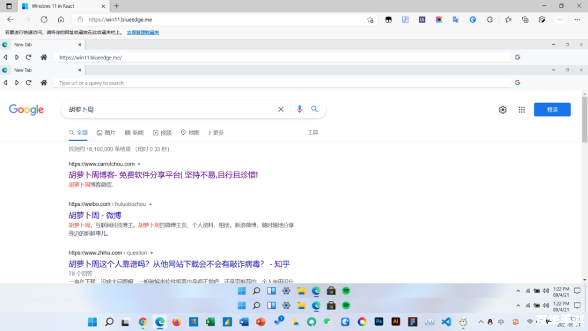Click the 登录 sign-in button
This screenshot has width=588, height=331.
tap(552, 109)
